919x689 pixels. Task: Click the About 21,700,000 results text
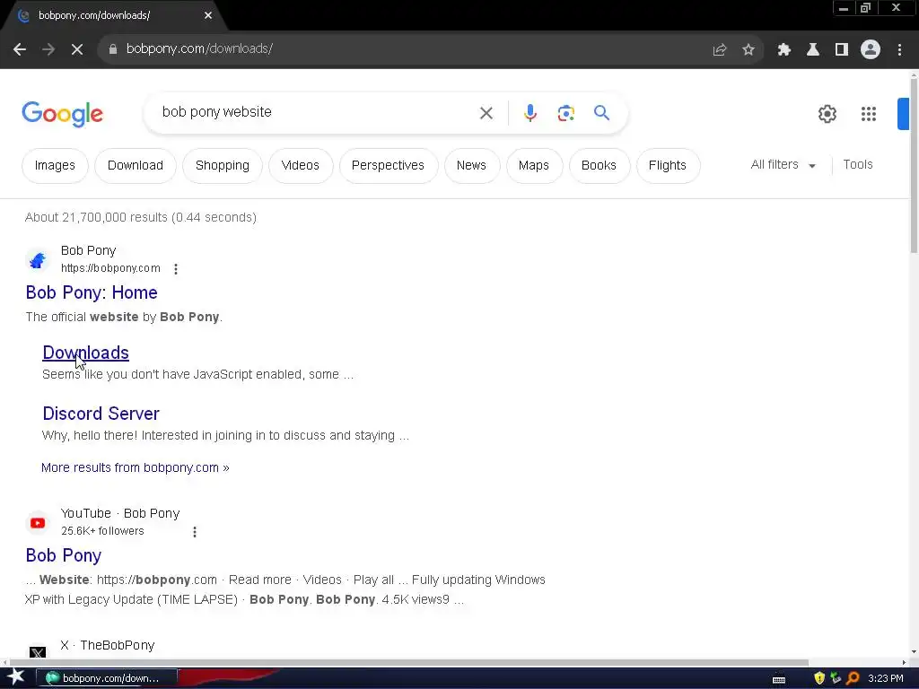141,217
